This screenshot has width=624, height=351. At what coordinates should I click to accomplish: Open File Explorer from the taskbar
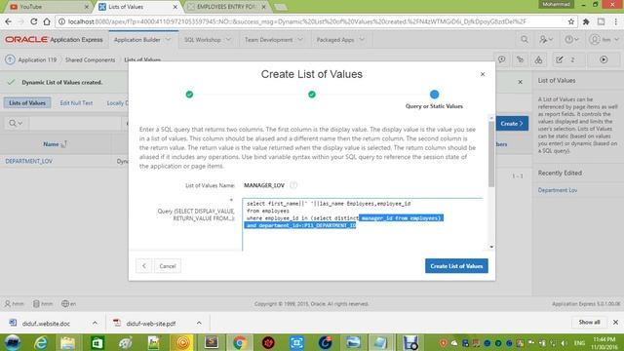pos(68,342)
